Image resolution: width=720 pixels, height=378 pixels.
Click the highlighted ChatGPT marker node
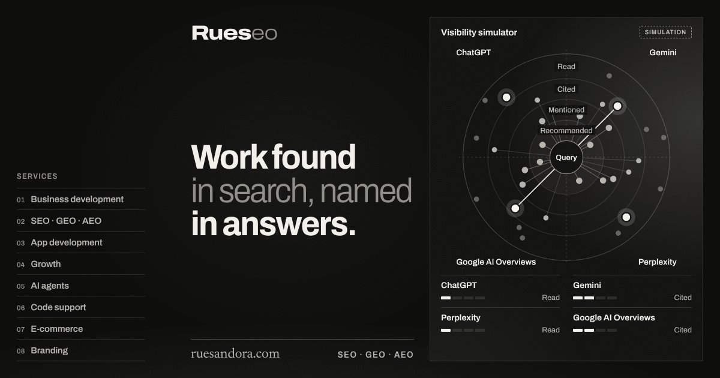coord(506,97)
